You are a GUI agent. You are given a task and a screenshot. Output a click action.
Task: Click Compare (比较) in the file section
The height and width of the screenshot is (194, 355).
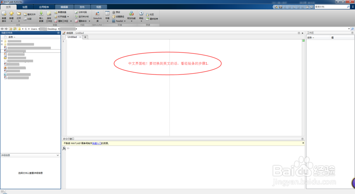point(28,19)
